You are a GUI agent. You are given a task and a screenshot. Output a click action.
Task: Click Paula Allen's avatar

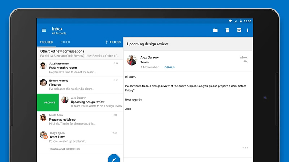point(43,117)
